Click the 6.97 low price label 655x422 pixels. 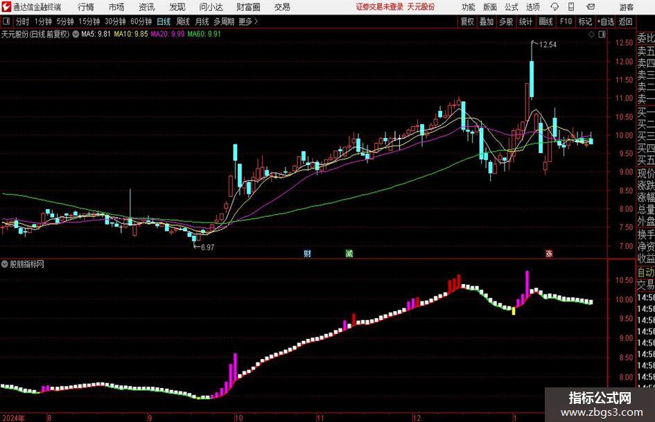[208, 247]
